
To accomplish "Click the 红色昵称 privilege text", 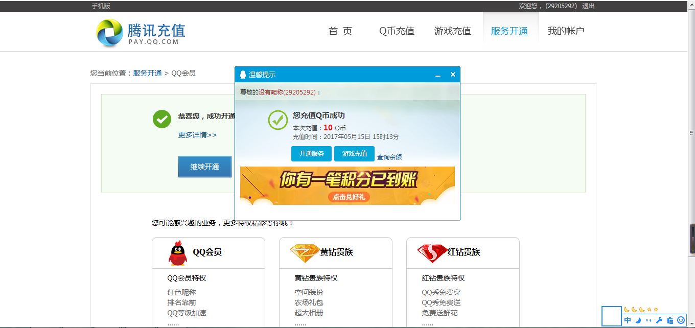I will (182, 292).
